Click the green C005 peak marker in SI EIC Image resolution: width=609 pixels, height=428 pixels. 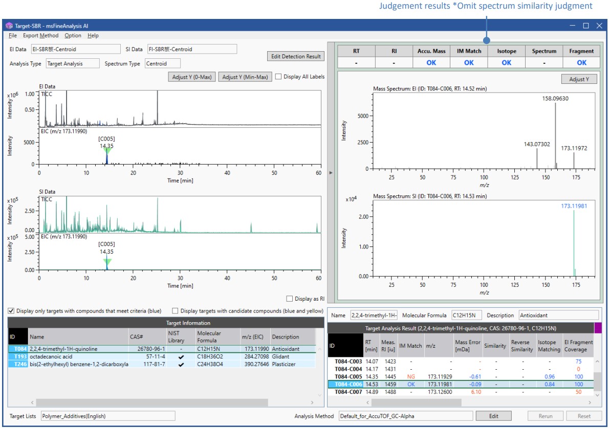pyautogui.click(x=107, y=262)
